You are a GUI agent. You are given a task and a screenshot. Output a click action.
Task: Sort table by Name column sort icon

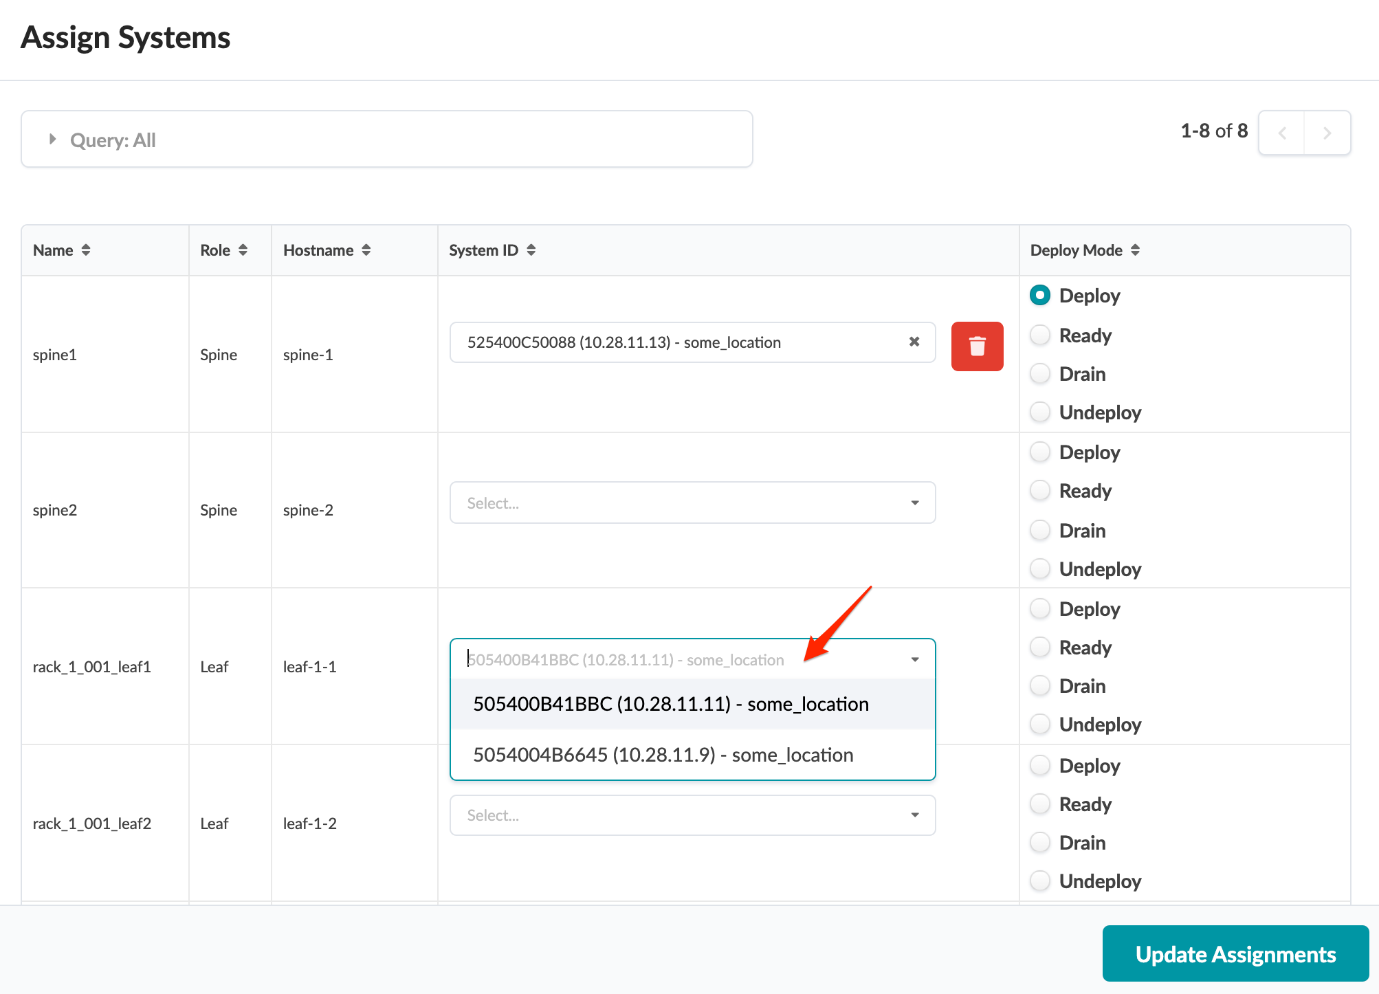pyautogui.click(x=86, y=250)
